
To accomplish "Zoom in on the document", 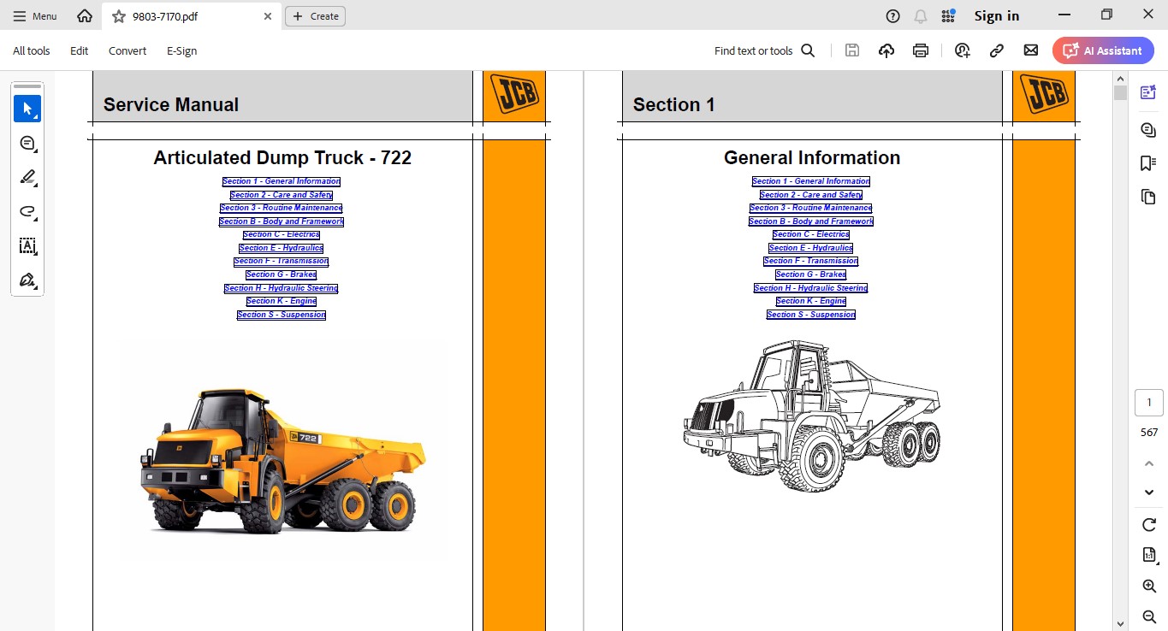I will (x=1148, y=587).
